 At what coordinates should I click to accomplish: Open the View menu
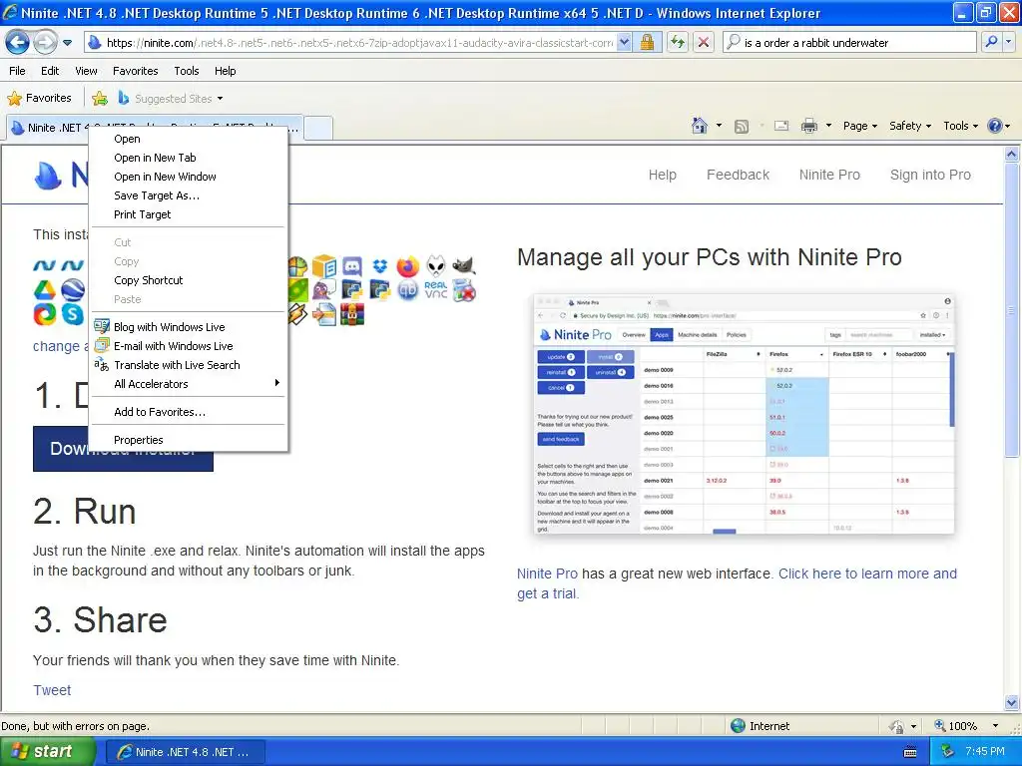click(86, 71)
